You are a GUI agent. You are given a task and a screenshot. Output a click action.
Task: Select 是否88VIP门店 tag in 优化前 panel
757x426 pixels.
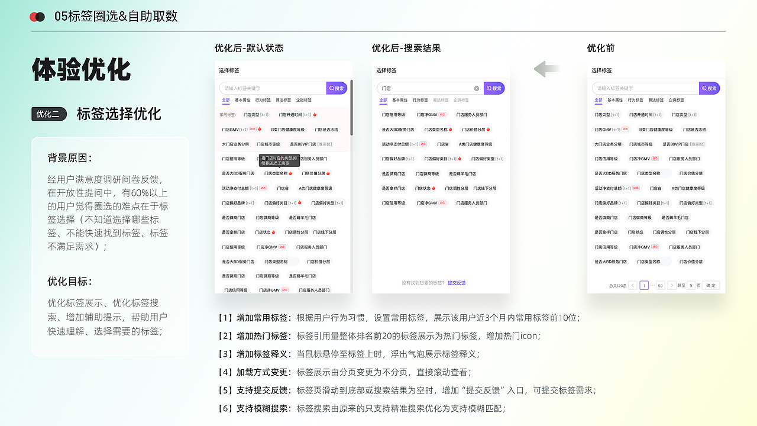tap(683, 144)
